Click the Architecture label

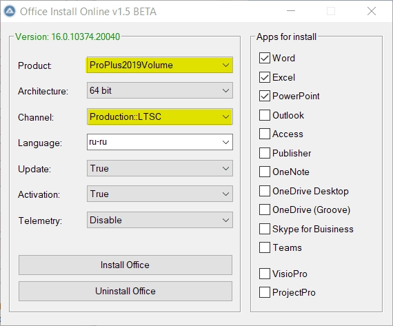43,91
